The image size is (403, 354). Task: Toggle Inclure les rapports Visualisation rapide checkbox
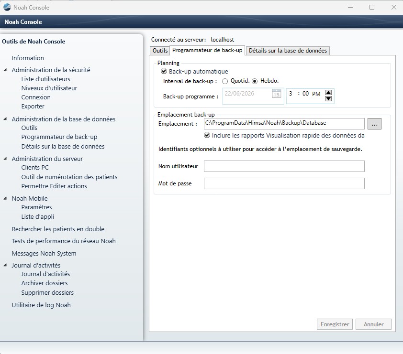click(x=207, y=135)
